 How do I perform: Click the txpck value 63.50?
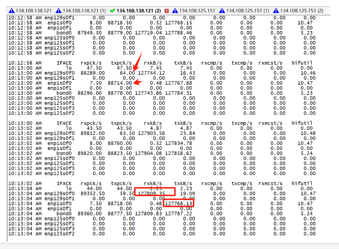click(x=127, y=133)
